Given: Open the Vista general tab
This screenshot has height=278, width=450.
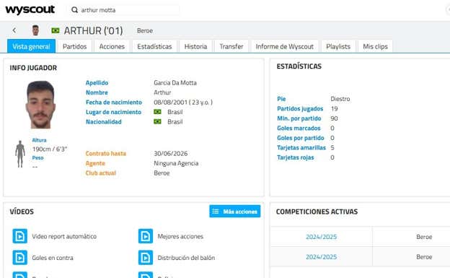Looking at the screenshot, I should [31, 46].
